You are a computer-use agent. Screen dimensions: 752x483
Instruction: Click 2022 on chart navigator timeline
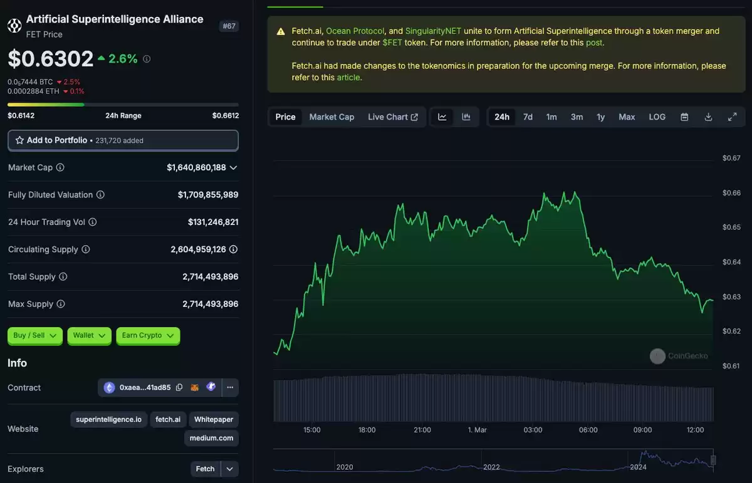pos(491,467)
